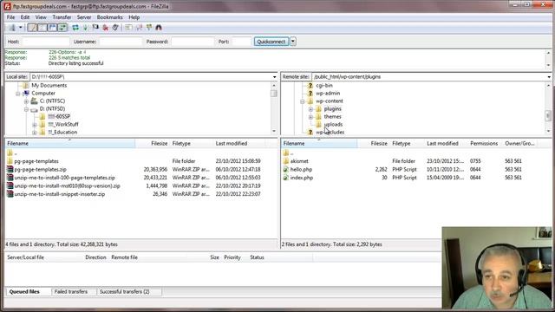Open the Site Manager icon
555x312 pixels.
12,28
